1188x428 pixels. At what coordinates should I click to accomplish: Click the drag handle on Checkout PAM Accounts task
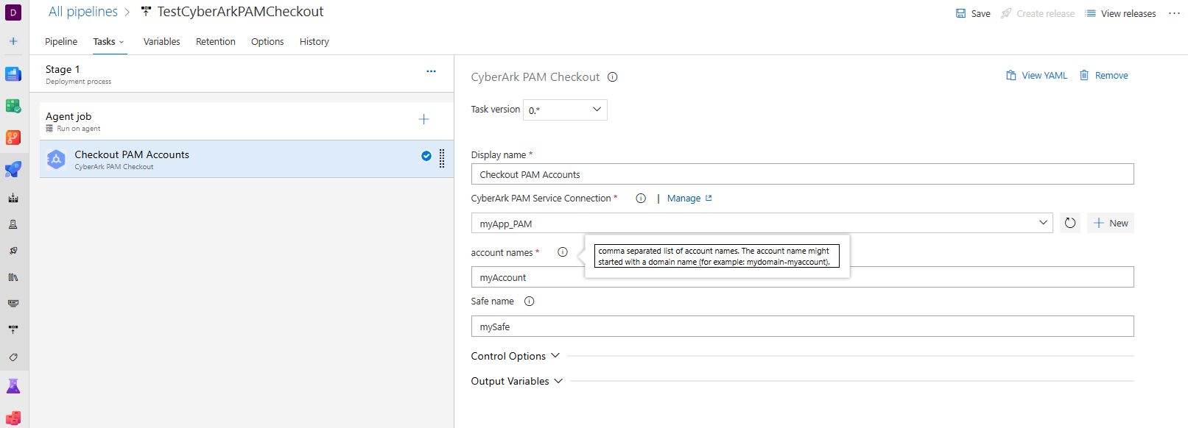pyautogui.click(x=442, y=158)
